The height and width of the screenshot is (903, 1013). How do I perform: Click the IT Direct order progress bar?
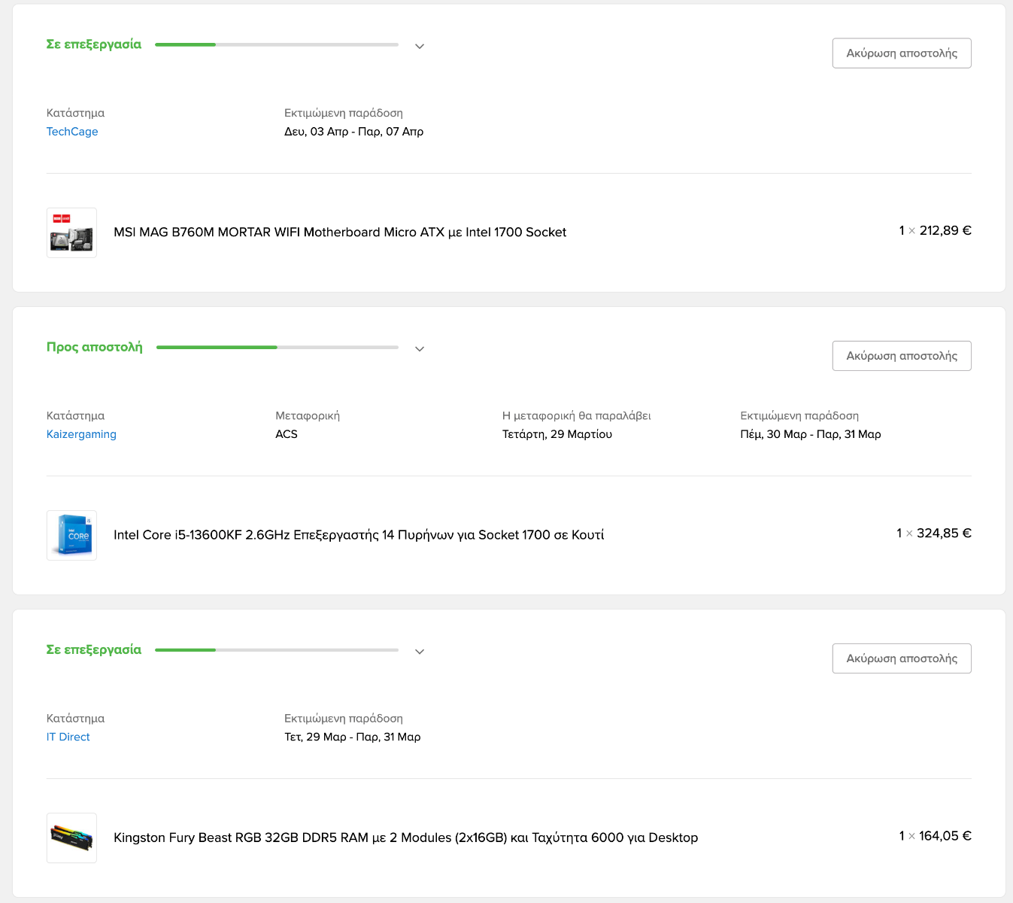coord(277,649)
